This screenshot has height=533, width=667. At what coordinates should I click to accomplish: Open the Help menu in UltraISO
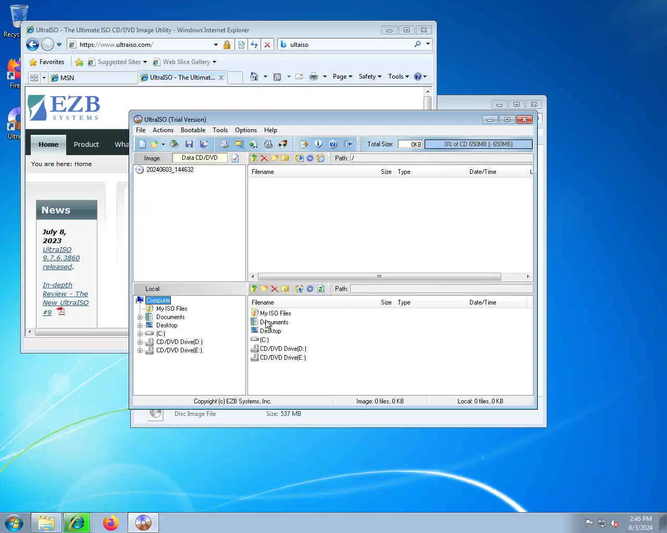270,130
